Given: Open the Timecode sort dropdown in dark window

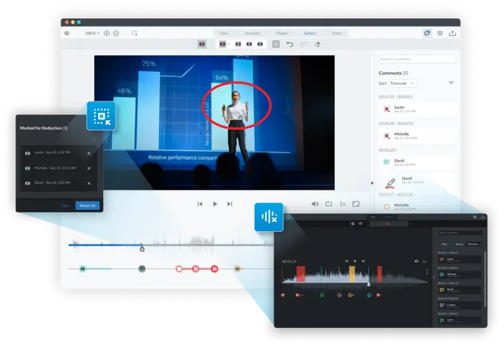Looking at the screenshot, I should [x=474, y=244].
